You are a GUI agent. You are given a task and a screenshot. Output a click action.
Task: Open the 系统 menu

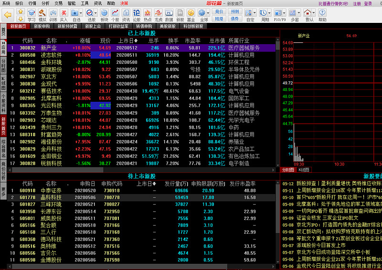[6, 3]
